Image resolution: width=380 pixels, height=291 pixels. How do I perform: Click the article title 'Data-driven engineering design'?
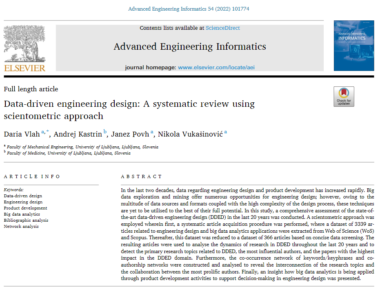click(129, 110)
